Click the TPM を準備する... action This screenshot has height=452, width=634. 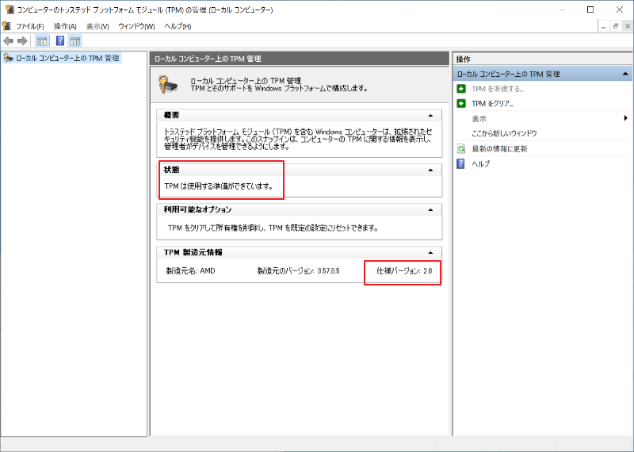click(498, 89)
